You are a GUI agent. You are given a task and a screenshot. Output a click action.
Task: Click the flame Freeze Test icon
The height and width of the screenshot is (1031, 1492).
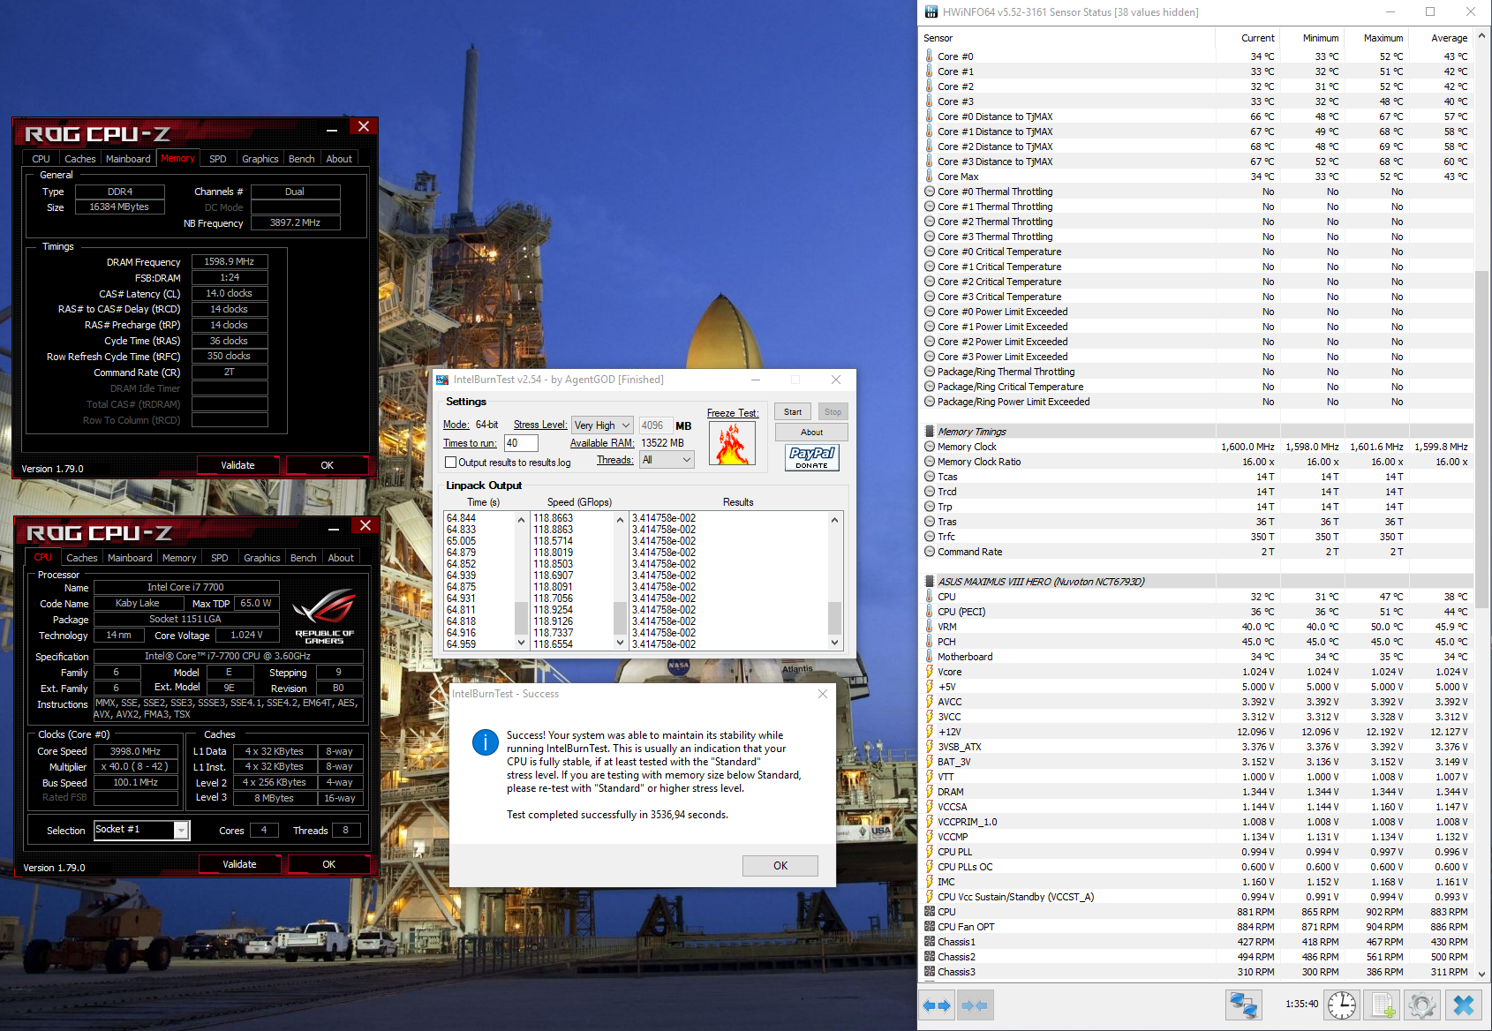click(x=732, y=443)
